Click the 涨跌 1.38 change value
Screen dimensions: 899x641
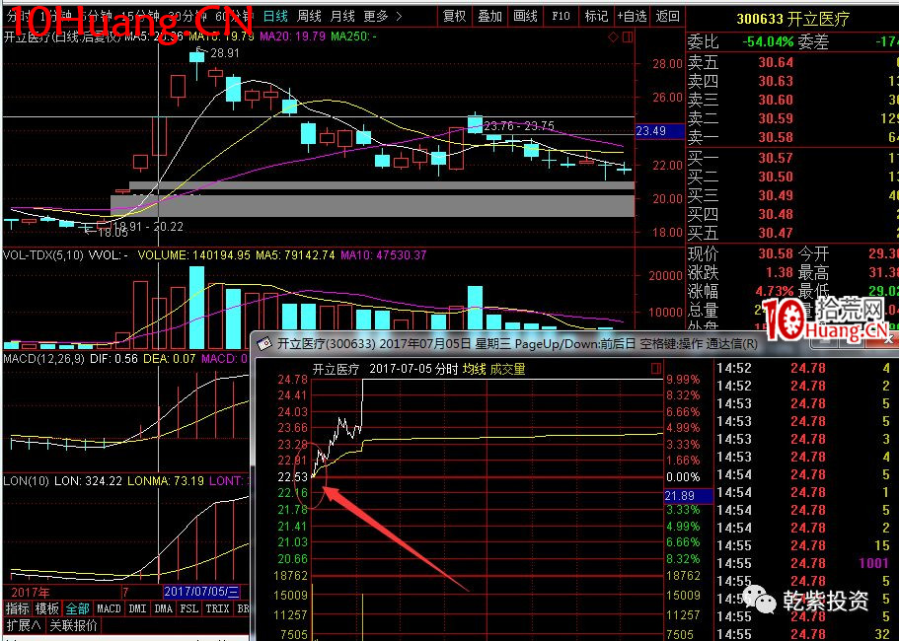(x=780, y=272)
